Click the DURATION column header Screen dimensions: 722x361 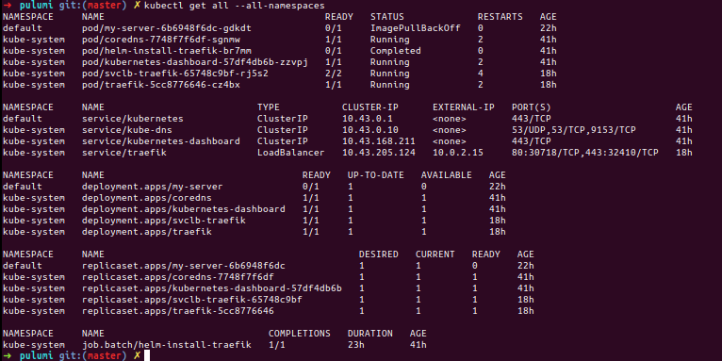tap(370, 334)
